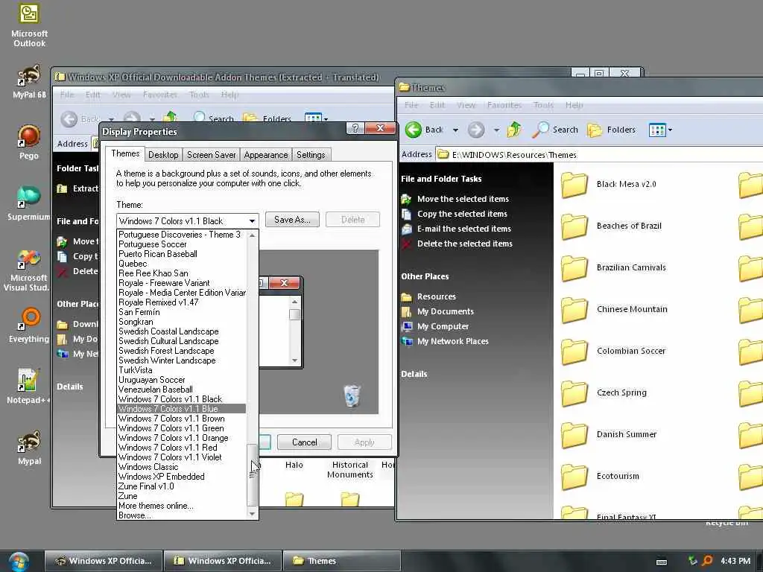This screenshot has width=763, height=572.
Task: Select the Chinese Mountain folder
Action: point(614,309)
